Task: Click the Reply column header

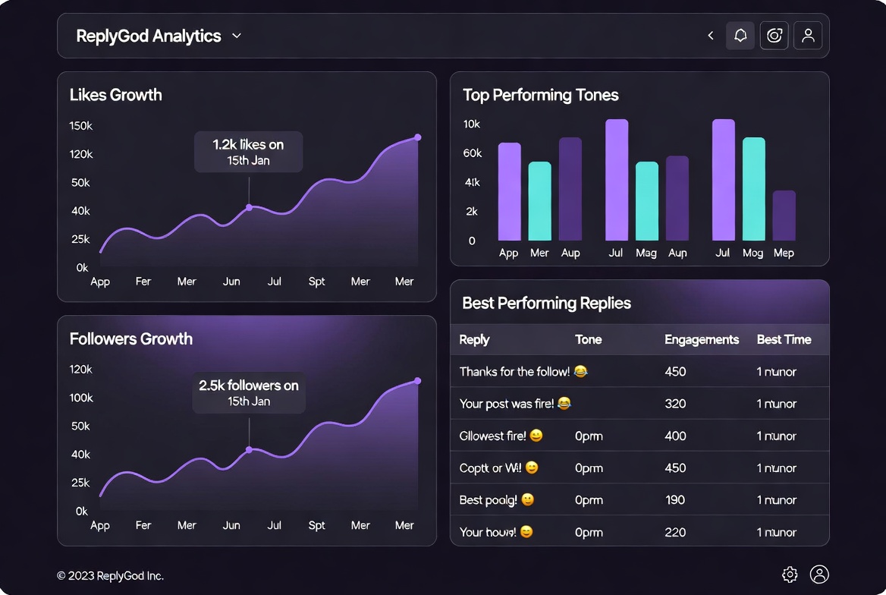Action: [474, 339]
